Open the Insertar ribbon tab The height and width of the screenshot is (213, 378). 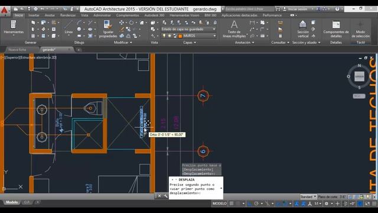34,15
